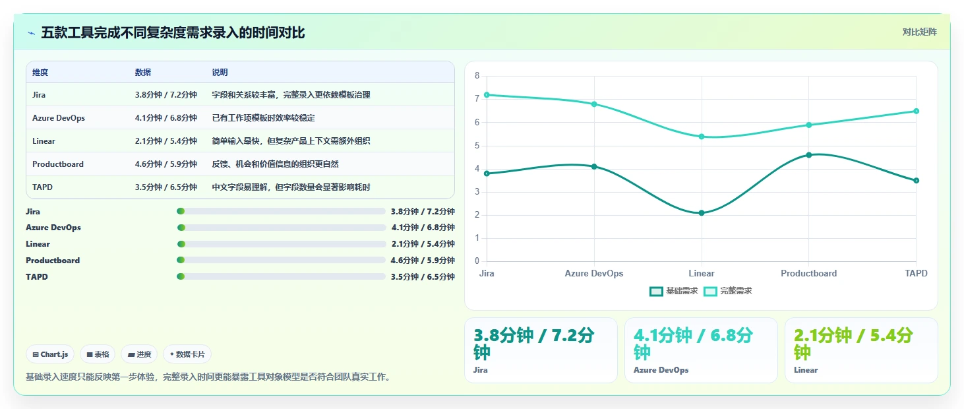Click the Linear x-axis label on chart
This screenshot has height=409, width=964.
pos(702,273)
